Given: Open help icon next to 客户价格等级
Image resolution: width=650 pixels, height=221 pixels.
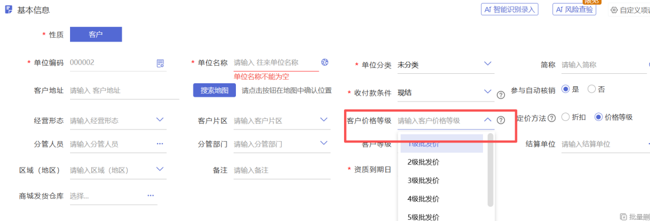Looking at the screenshot, I should click(x=501, y=120).
